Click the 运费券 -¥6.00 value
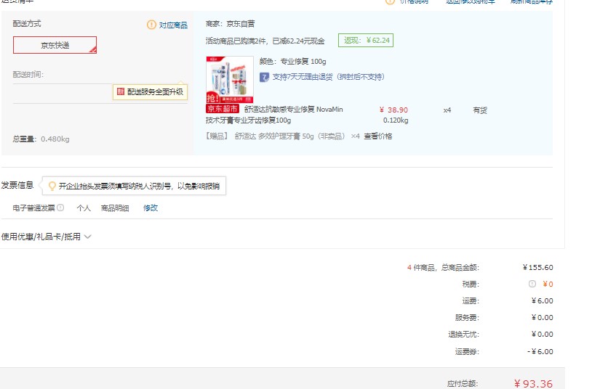 click(540, 351)
